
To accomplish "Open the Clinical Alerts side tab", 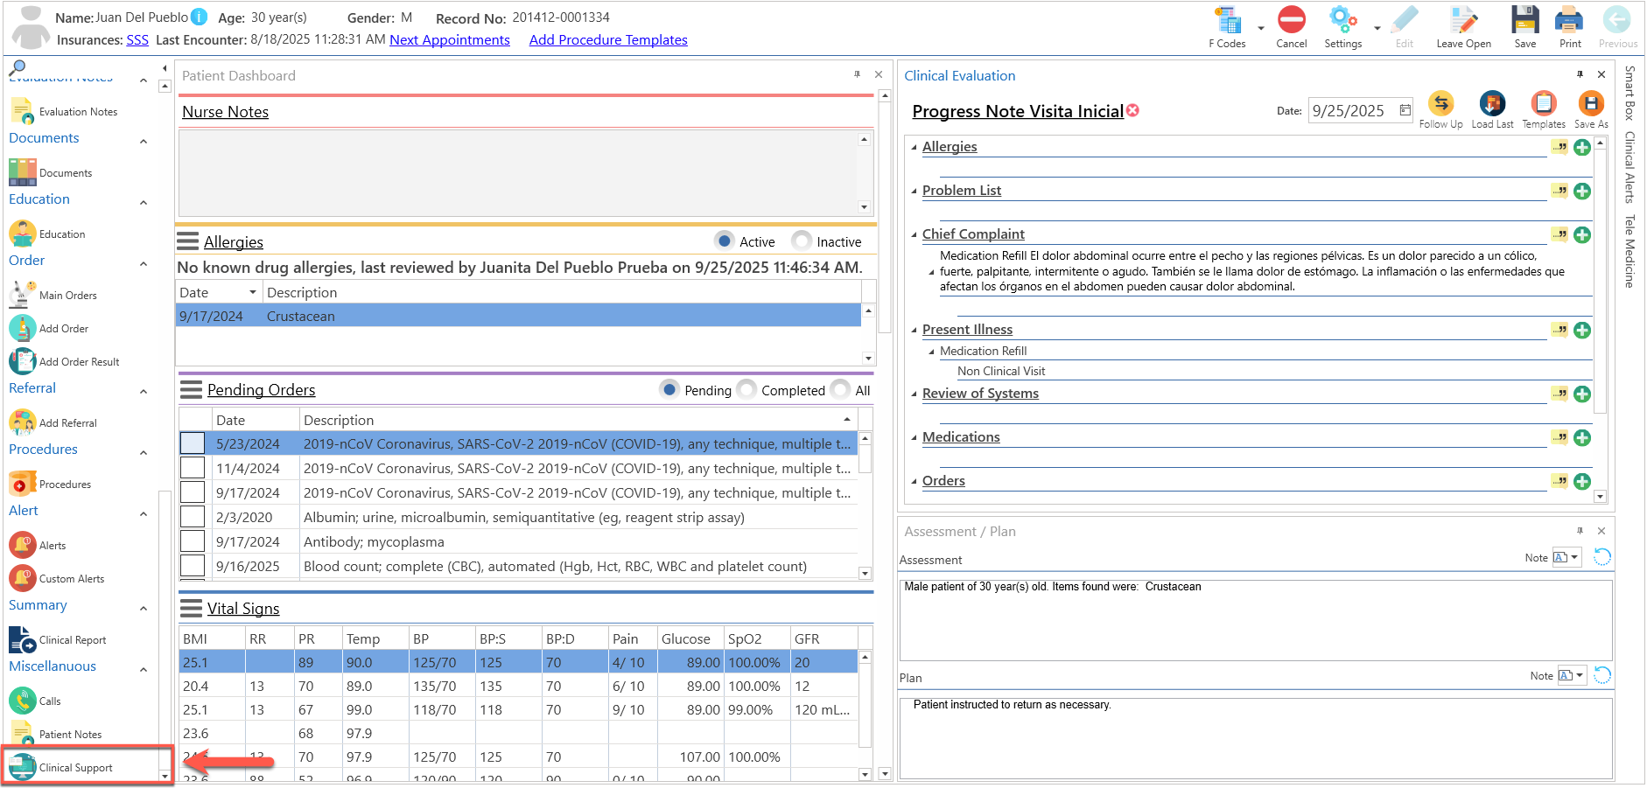I will [1629, 167].
